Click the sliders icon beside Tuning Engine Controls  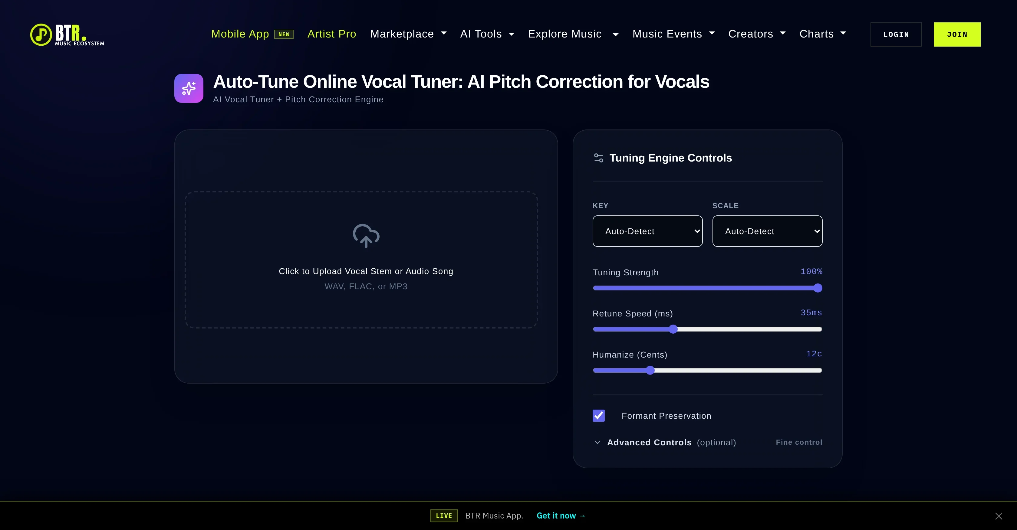pos(598,158)
